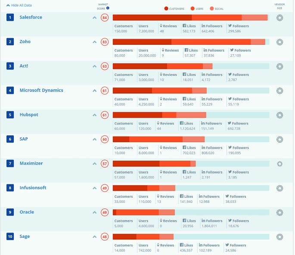Open the Microsoft Dynamics vendor link

[41, 90]
